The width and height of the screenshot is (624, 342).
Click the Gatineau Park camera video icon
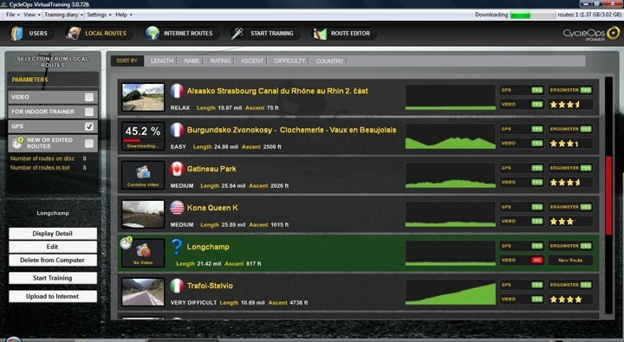[x=143, y=172]
